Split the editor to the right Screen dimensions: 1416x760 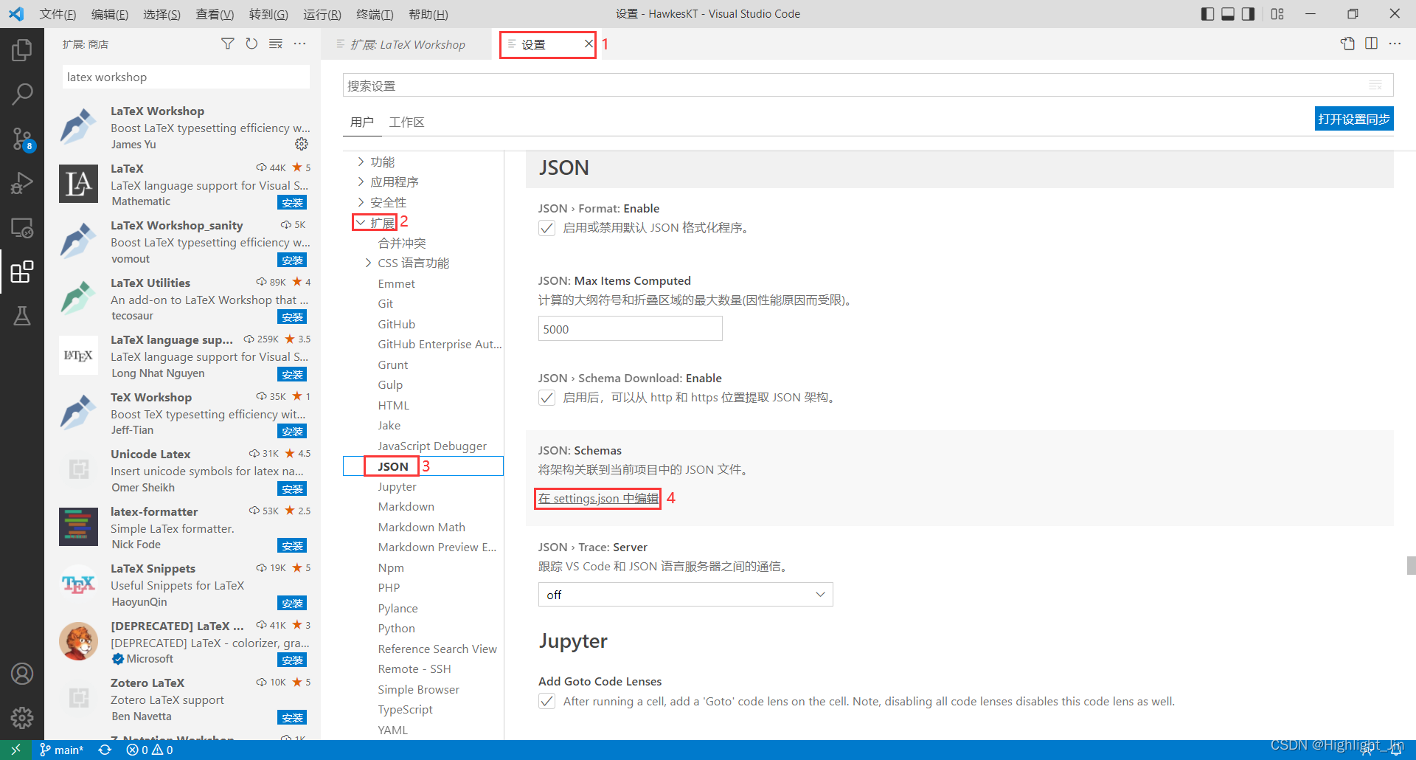(1371, 44)
